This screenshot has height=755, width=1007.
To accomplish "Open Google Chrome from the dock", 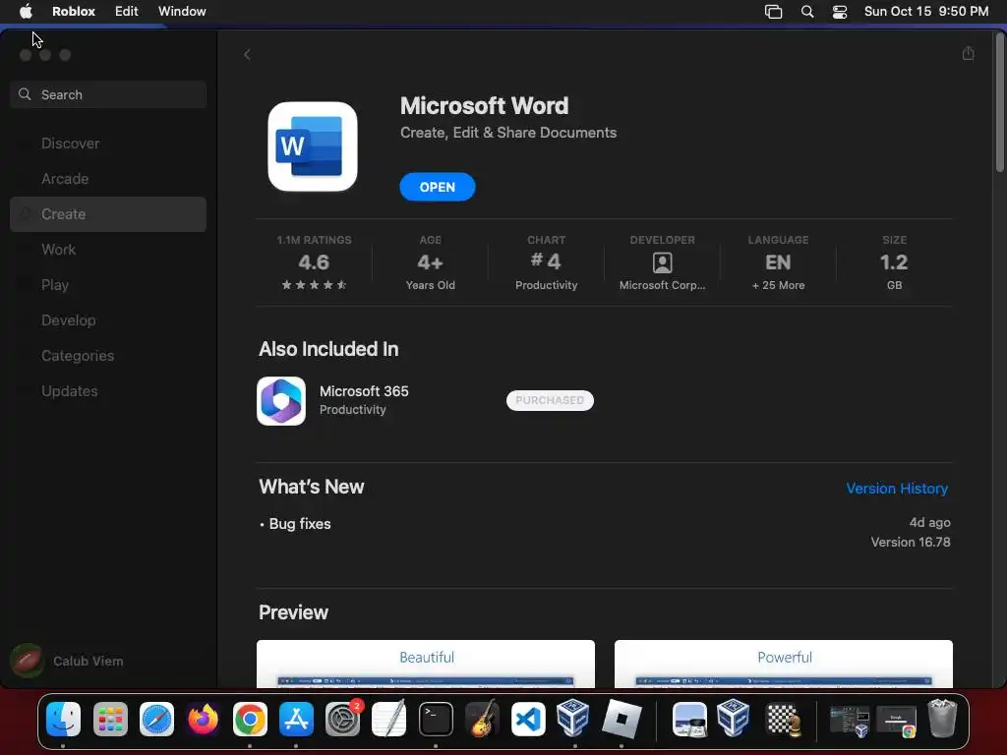I will click(250, 719).
